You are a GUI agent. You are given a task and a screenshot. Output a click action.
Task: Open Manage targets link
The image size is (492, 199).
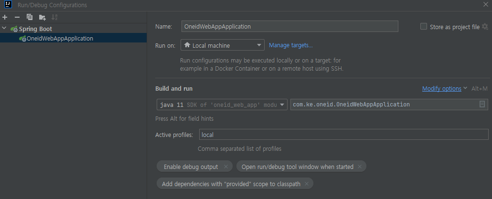[x=290, y=45]
